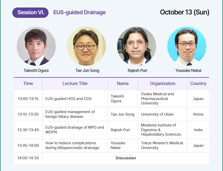Open Tae Jun Song's portrait photo
The width and height of the screenshot is (223, 171).
coord(86,46)
